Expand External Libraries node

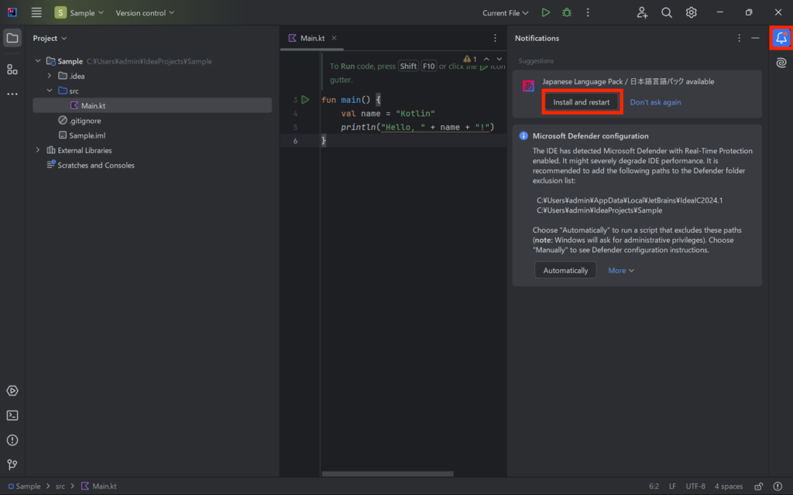(38, 150)
